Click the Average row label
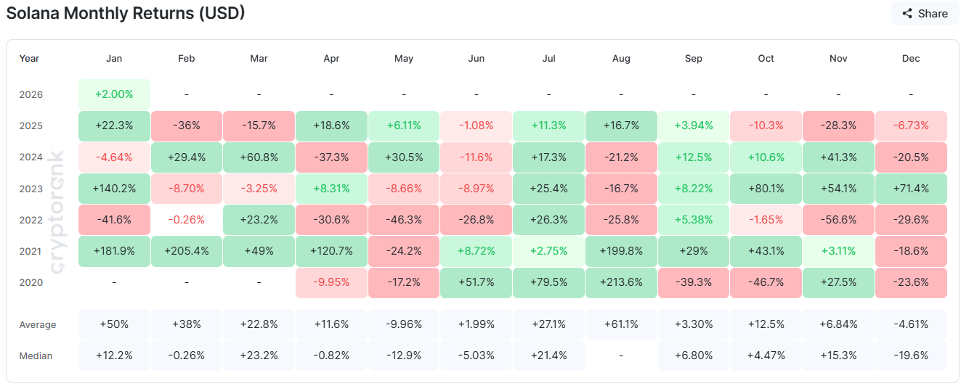Viewport: 961px width, 386px height. pyautogui.click(x=38, y=324)
